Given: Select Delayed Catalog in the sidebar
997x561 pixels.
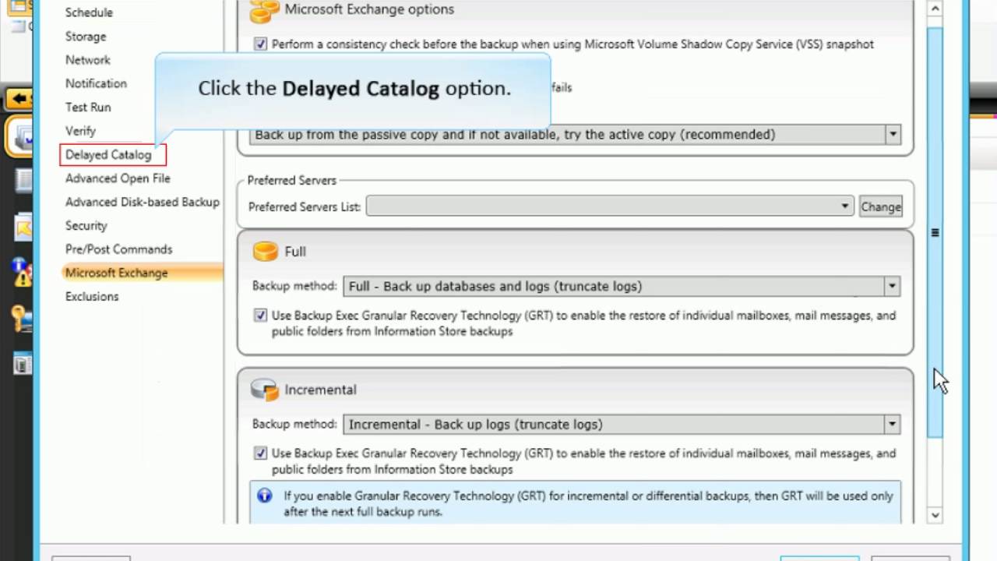Looking at the screenshot, I should (x=108, y=155).
